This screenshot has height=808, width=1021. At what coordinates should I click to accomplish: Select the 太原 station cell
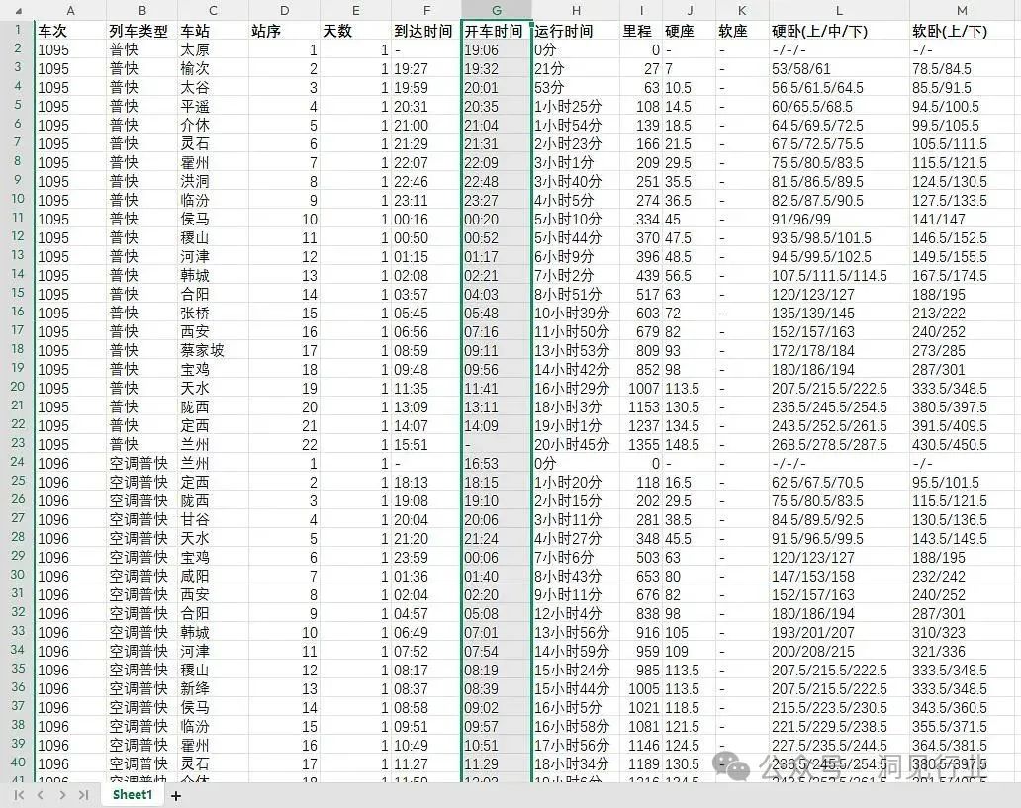click(x=213, y=50)
